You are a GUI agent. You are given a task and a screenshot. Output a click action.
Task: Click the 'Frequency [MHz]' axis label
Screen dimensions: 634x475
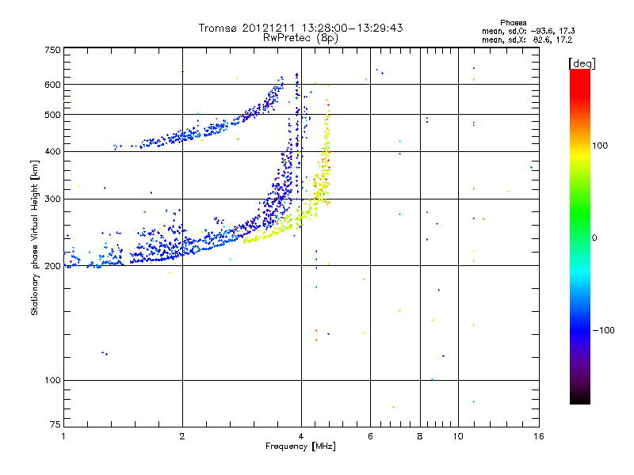[300, 446]
